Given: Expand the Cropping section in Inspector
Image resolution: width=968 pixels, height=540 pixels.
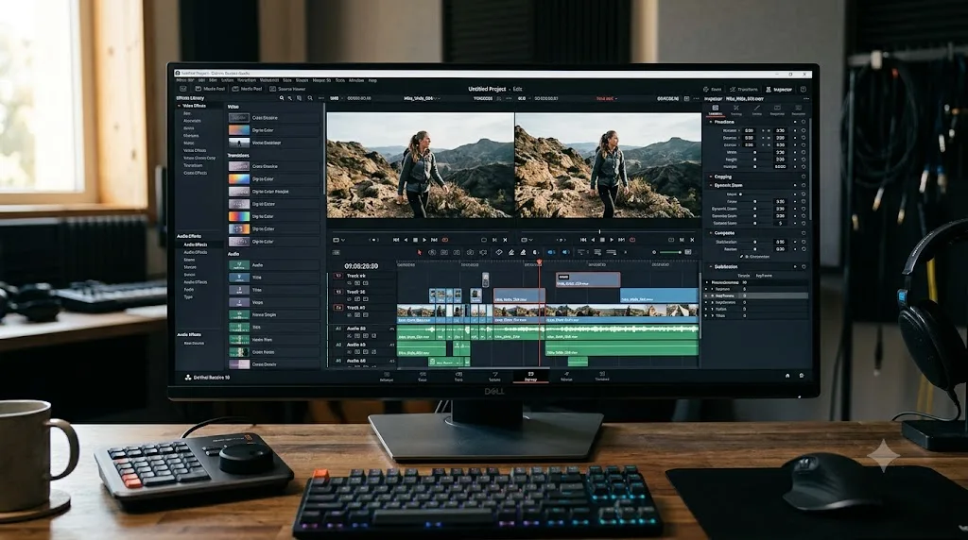Looking at the screenshot, I should coord(711,177).
